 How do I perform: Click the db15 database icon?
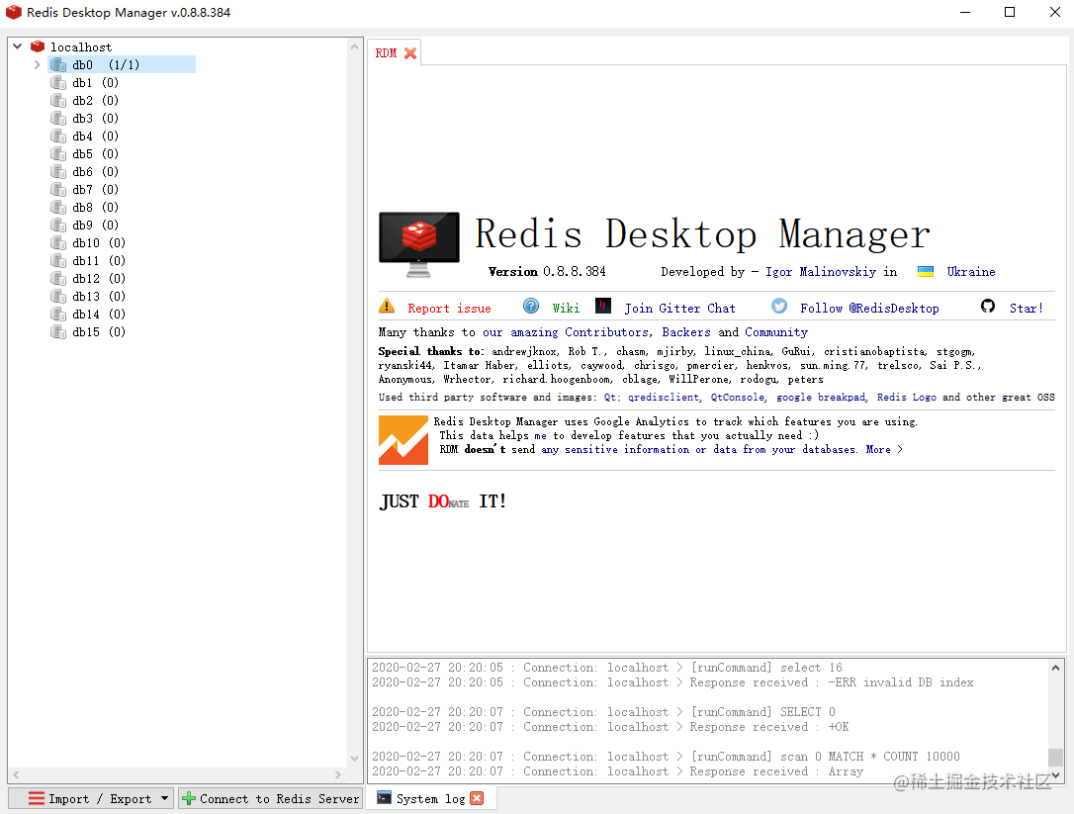click(x=59, y=331)
